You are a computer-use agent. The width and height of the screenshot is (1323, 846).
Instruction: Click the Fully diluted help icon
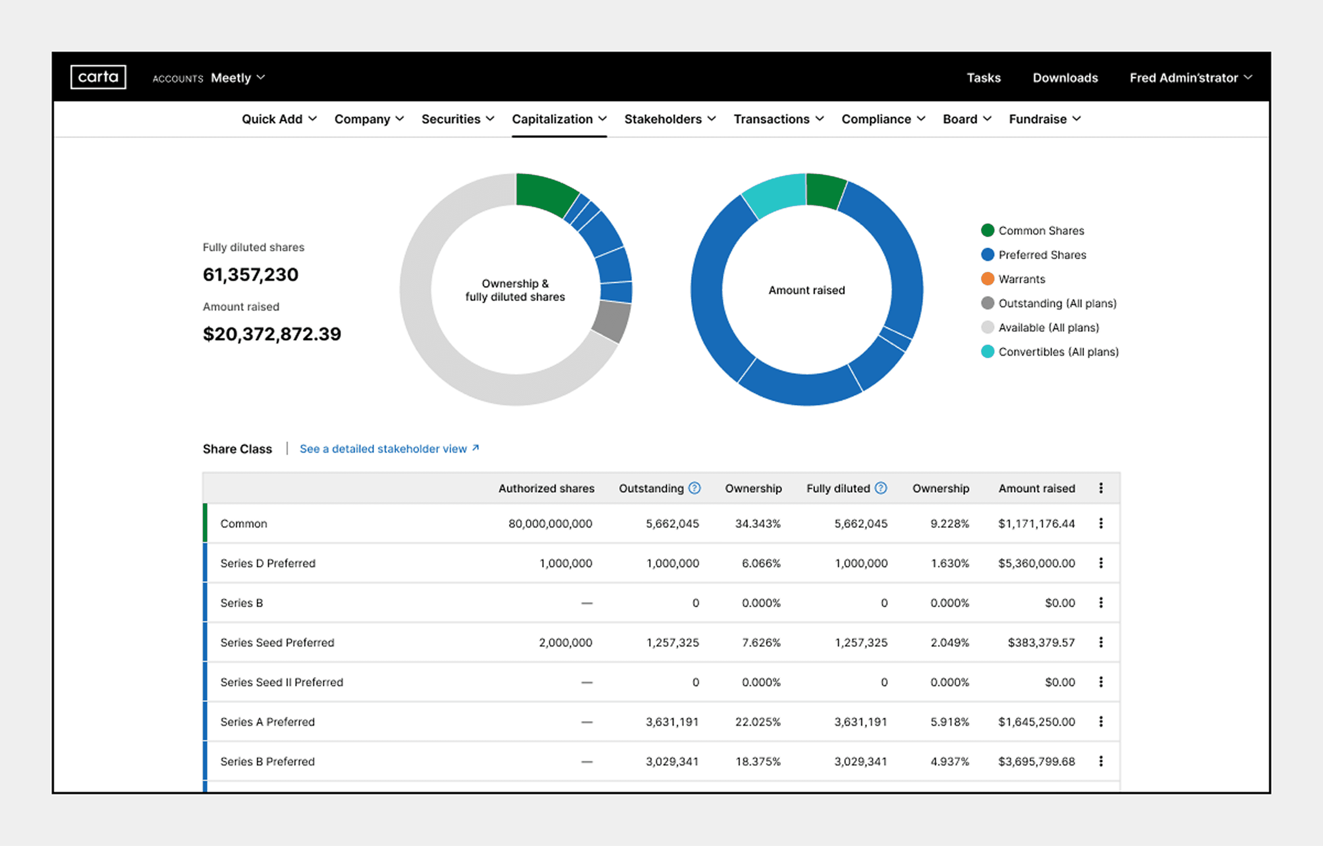881,488
